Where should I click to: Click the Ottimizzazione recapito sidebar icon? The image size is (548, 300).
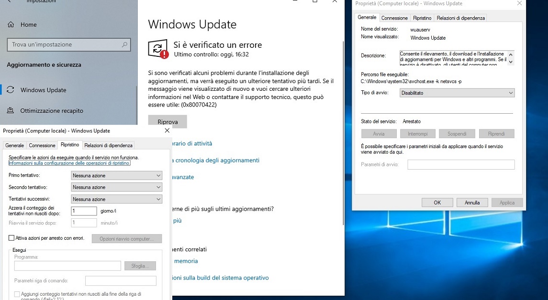(11, 110)
